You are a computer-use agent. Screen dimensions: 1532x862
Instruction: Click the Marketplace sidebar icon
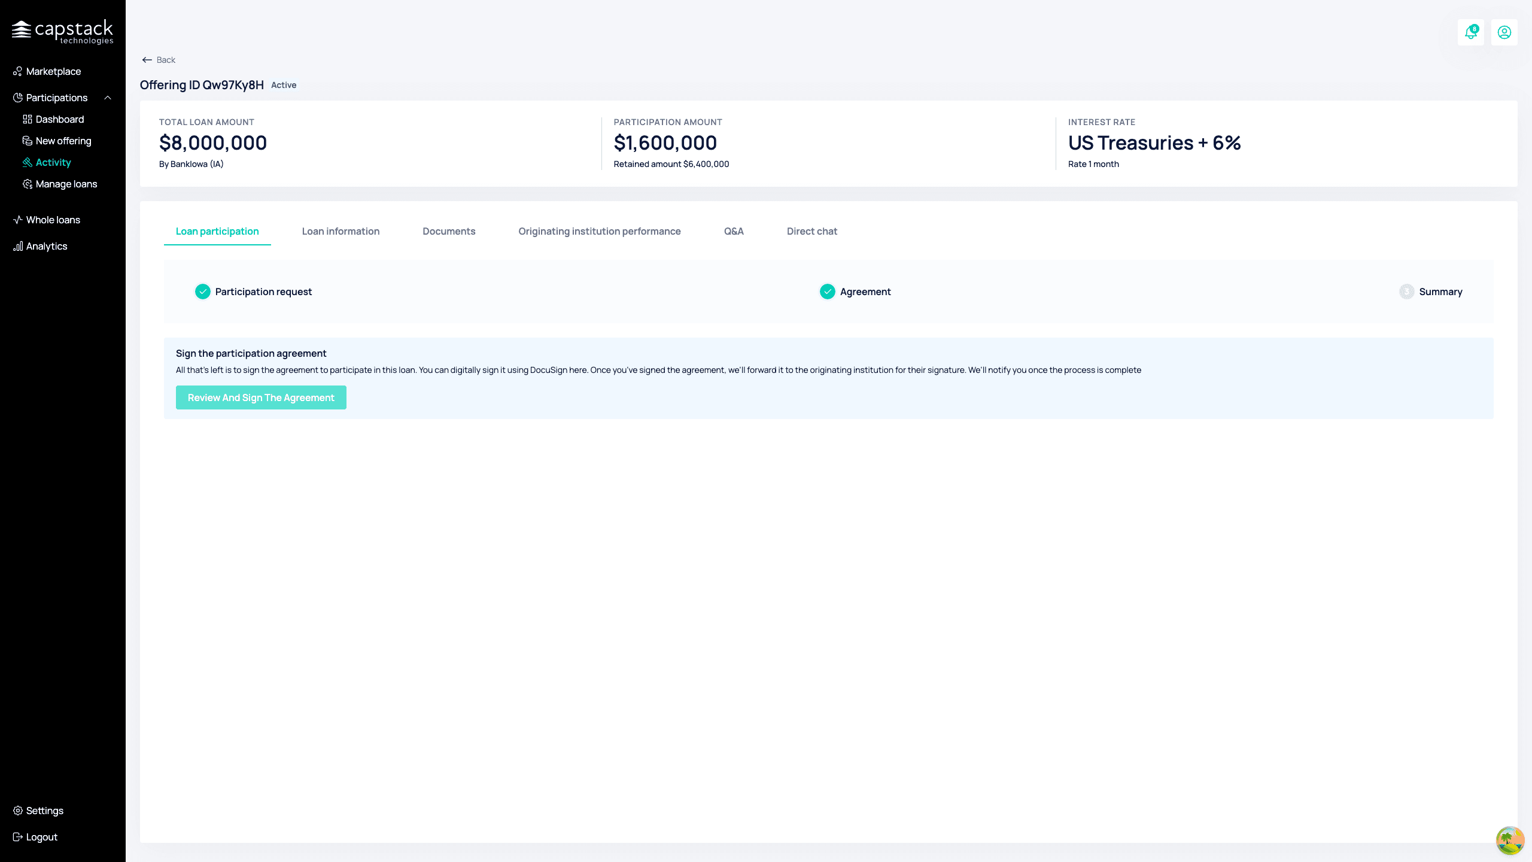pyautogui.click(x=18, y=71)
